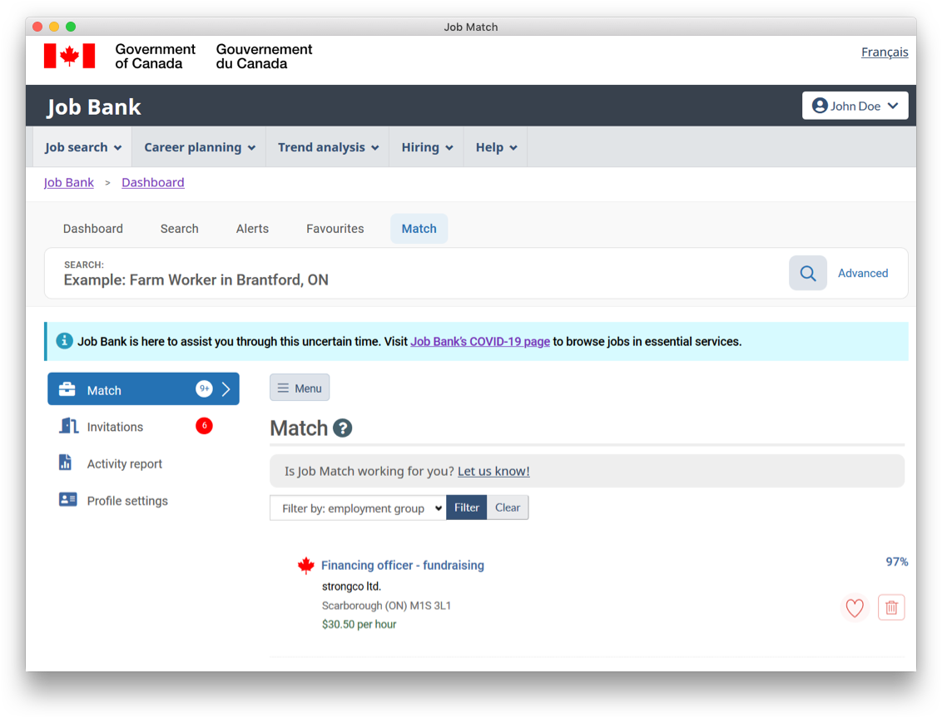This screenshot has height=718, width=942.
Task: Click the hamburger Menu button
Action: 300,389
